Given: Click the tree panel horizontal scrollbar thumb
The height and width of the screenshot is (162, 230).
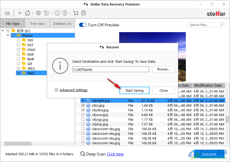Looking at the screenshot, I should click(x=18, y=143).
